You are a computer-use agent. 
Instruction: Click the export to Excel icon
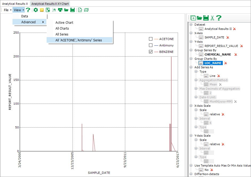pos(48,10)
